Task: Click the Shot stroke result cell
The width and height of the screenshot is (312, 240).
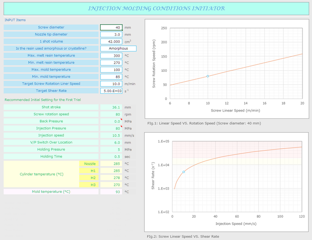Action: [x=111, y=107]
